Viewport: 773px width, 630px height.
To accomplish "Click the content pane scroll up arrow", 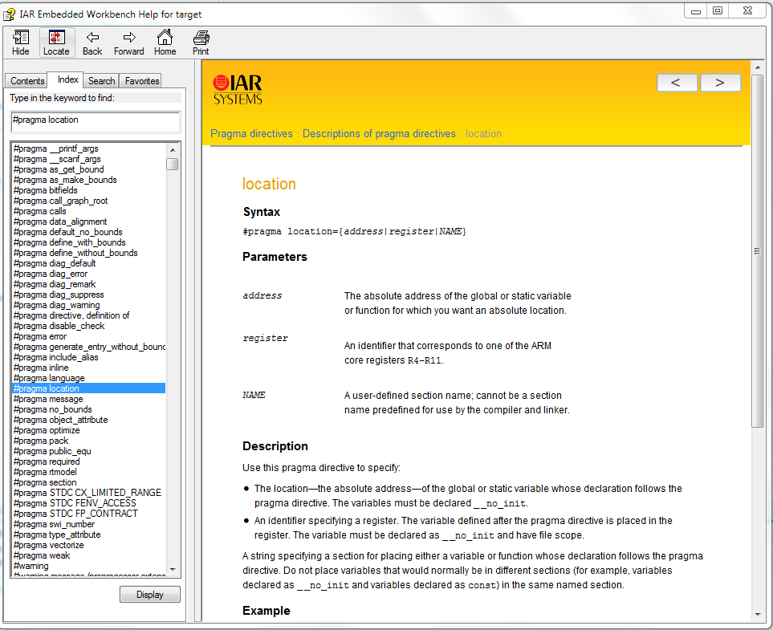I will tap(758, 66).
